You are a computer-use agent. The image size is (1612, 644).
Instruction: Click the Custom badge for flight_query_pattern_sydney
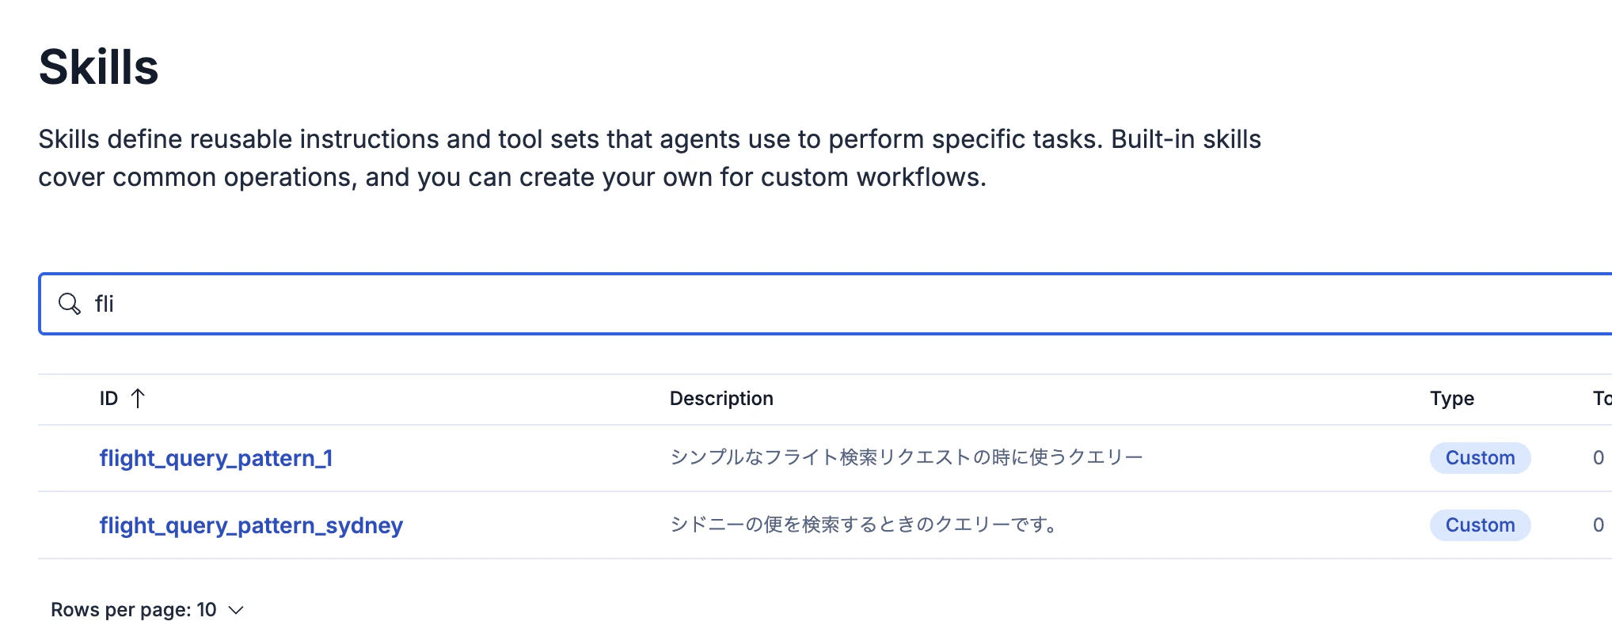(x=1480, y=525)
